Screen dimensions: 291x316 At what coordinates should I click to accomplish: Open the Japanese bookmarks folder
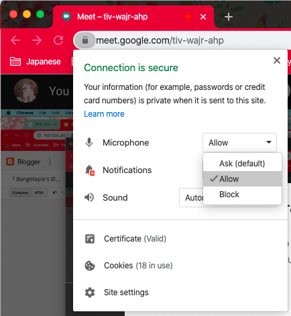(x=36, y=62)
